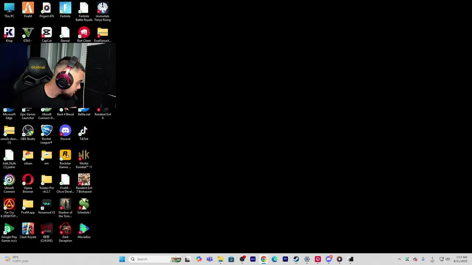The width and height of the screenshot is (472, 265).
Task: Open the Project 476 desktop shortcut
Action: (x=46, y=10)
